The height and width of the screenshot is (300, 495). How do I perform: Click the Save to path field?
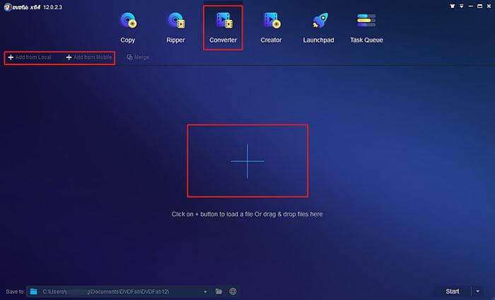[118, 292]
